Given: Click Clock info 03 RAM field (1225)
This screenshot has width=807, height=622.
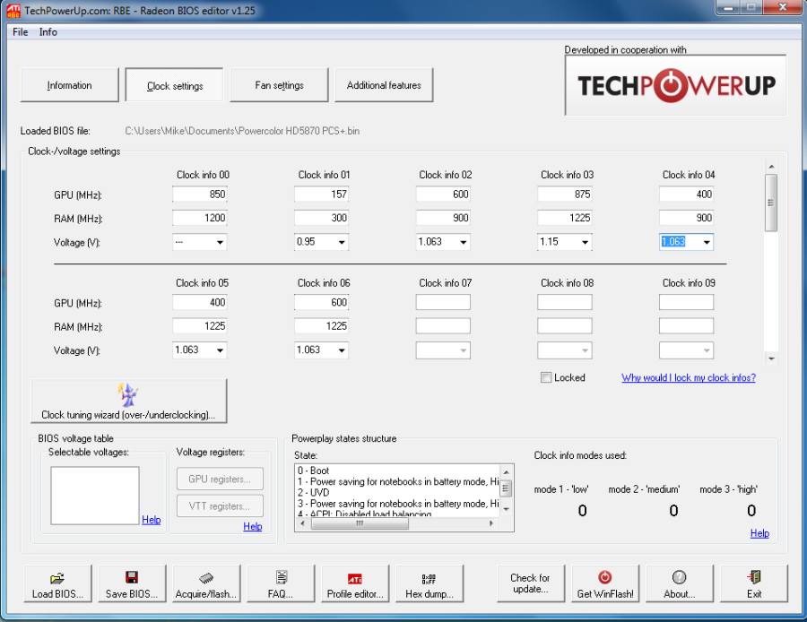Looking at the screenshot, I should coord(565,218).
